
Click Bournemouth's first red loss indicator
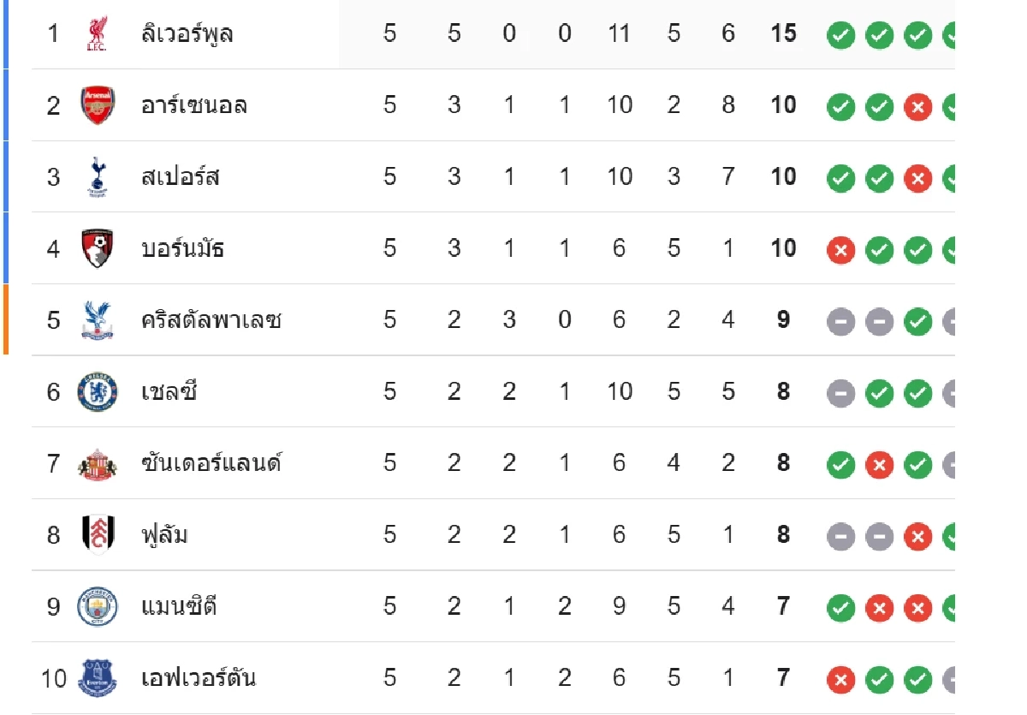(x=840, y=250)
